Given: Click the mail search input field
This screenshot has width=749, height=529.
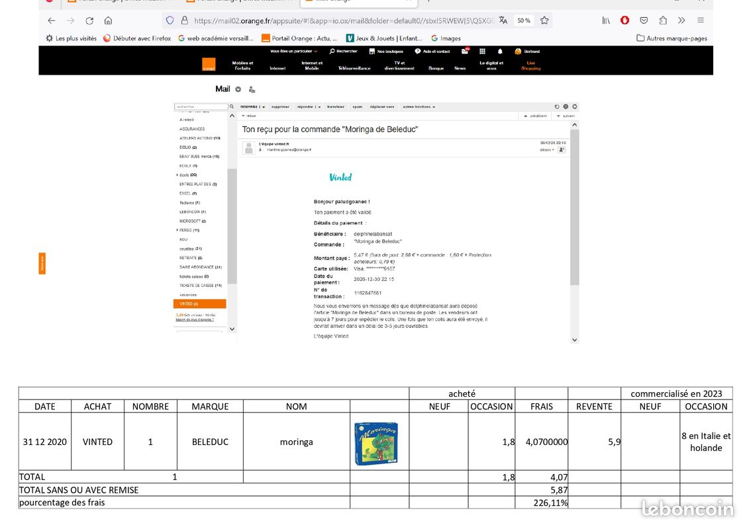Looking at the screenshot, I should [201, 106].
